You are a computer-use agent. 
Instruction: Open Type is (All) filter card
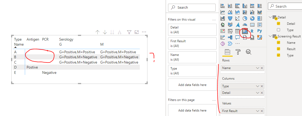coord(193,71)
